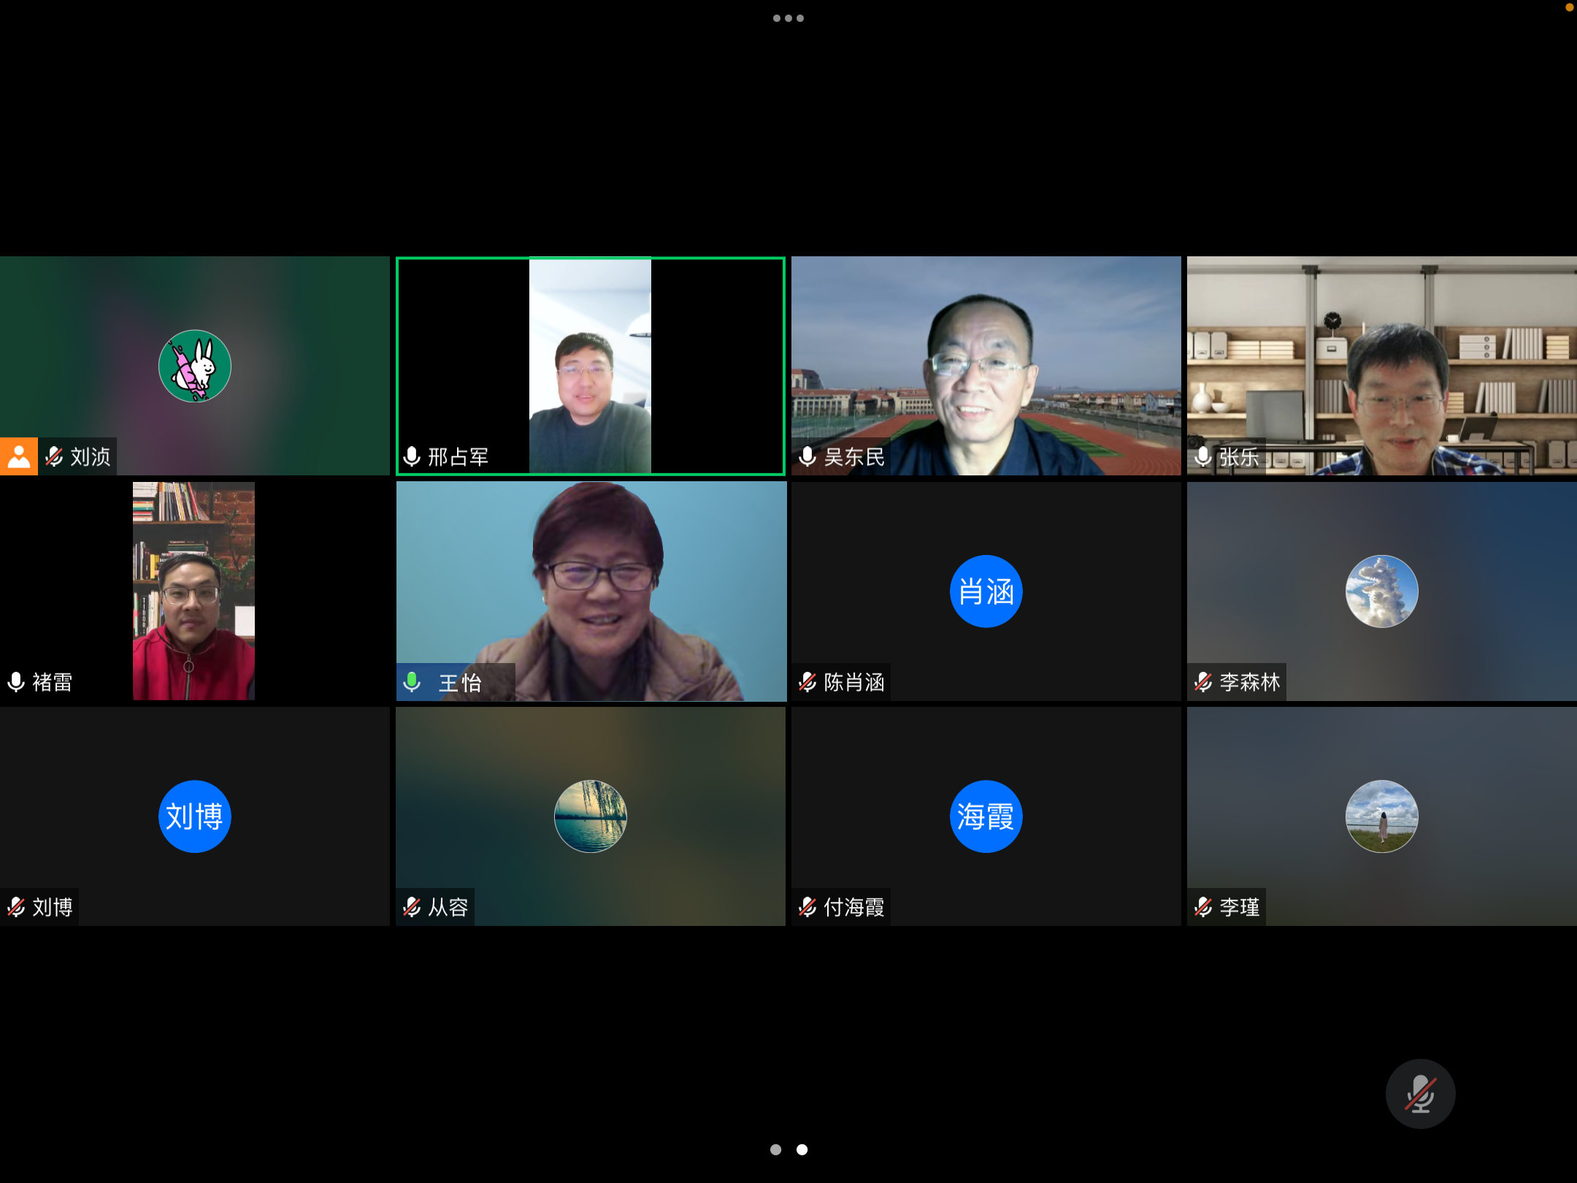Click the 李瑾 name label
1577x1183 pixels.
click(x=1239, y=907)
